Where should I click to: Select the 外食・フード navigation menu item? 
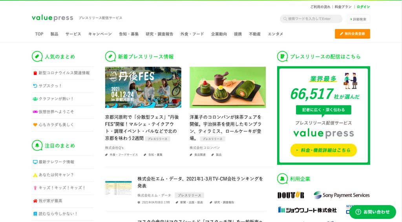point(192,34)
